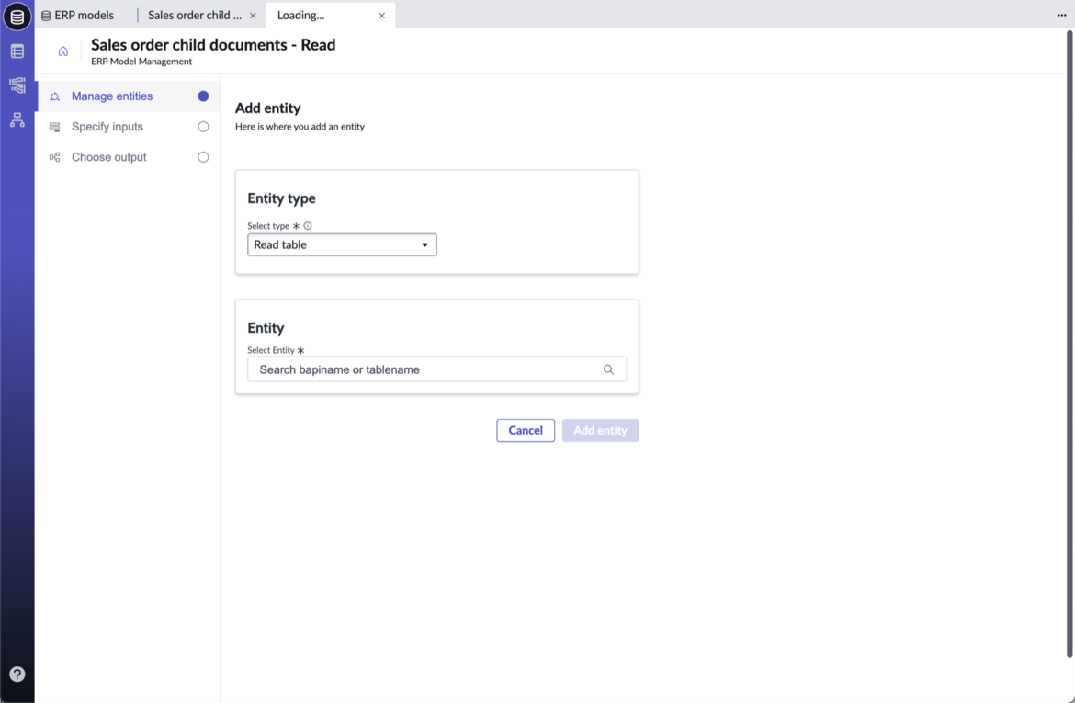Open the three-dot overflow menu at top right
The image size is (1075, 703).
pos(1061,15)
